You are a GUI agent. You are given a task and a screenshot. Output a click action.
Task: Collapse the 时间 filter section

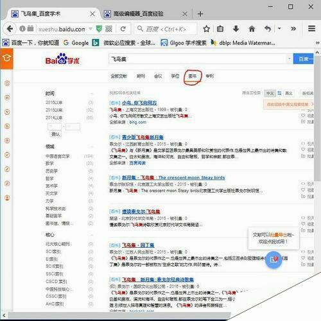point(92,94)
